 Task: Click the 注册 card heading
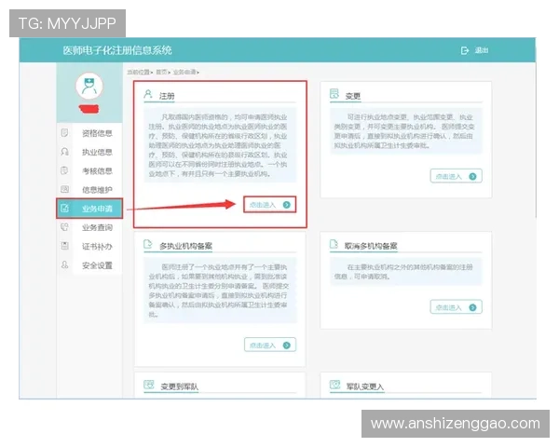click(167, 96)
